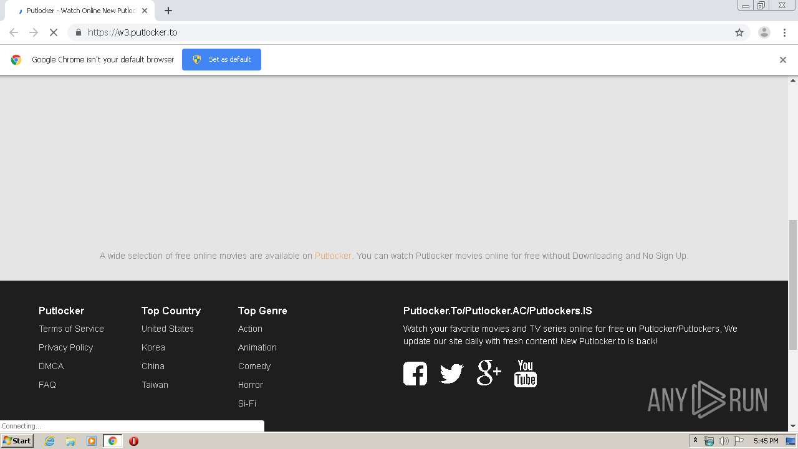Open the Google Plus icon

pos(489,373)
